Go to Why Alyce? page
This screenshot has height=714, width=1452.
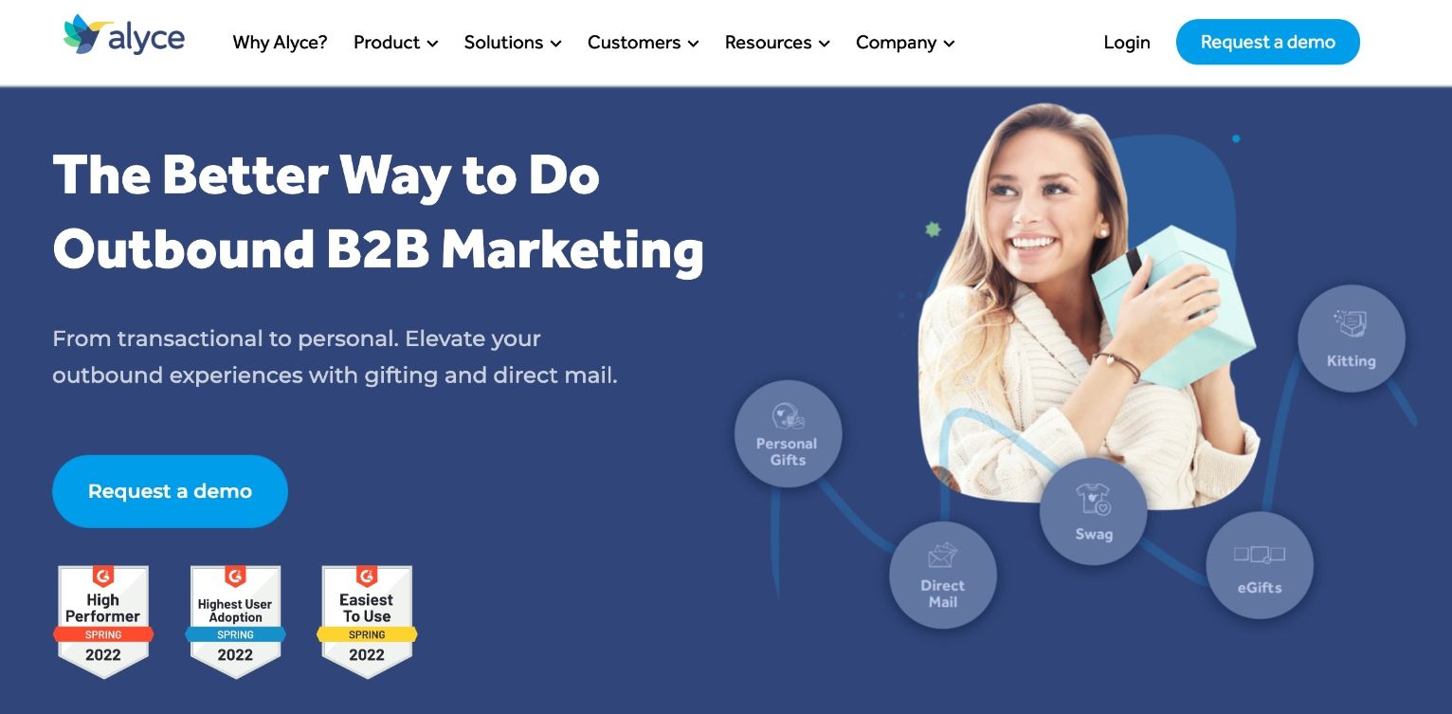(x=280, y=43)
